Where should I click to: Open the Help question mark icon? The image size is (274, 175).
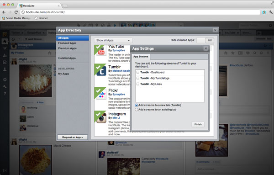click(x=5, y=94)
